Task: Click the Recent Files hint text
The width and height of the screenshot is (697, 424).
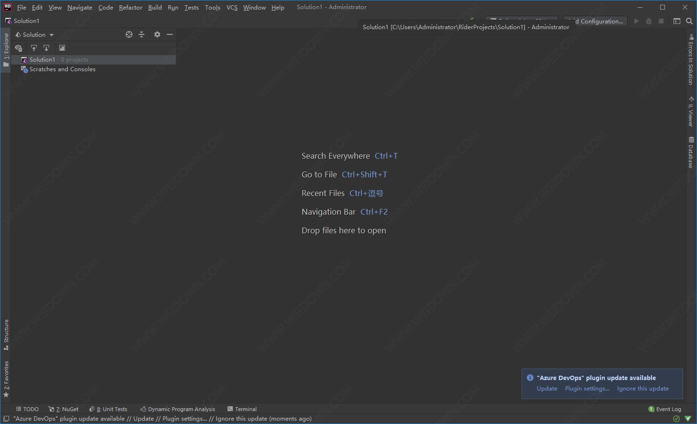Action: tap(323, 193)
